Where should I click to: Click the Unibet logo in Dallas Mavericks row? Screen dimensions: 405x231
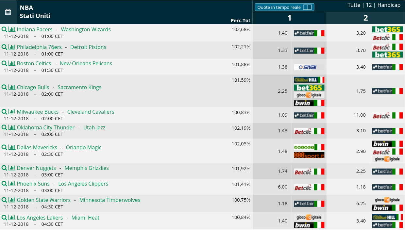tap(309, 147)
